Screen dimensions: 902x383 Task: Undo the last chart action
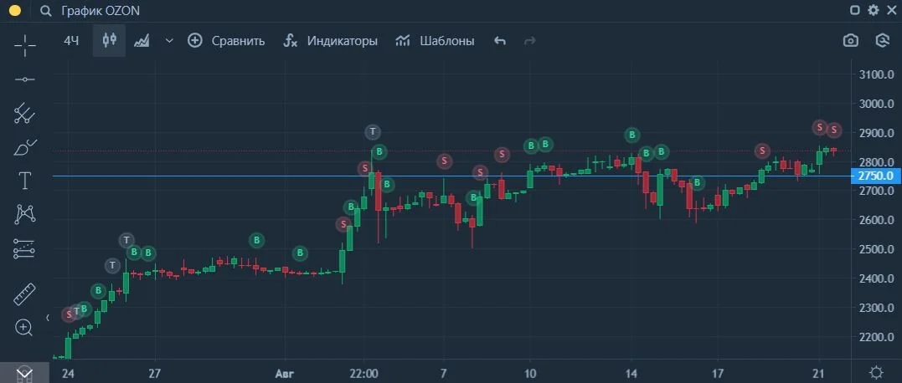[x=500, y=40]
